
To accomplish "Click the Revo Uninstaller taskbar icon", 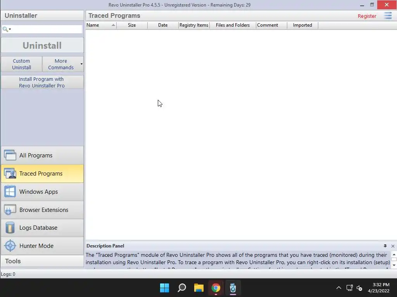I will point(233,288).
